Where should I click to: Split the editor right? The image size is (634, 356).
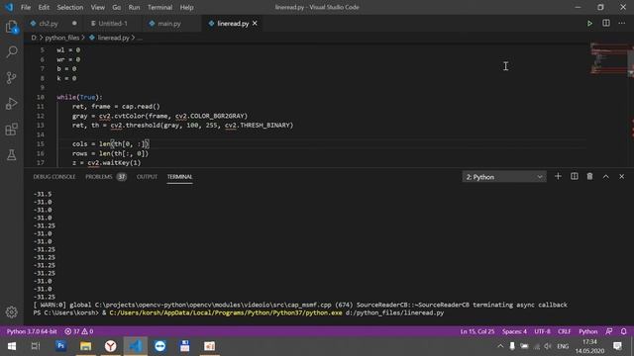pos(605,24)
